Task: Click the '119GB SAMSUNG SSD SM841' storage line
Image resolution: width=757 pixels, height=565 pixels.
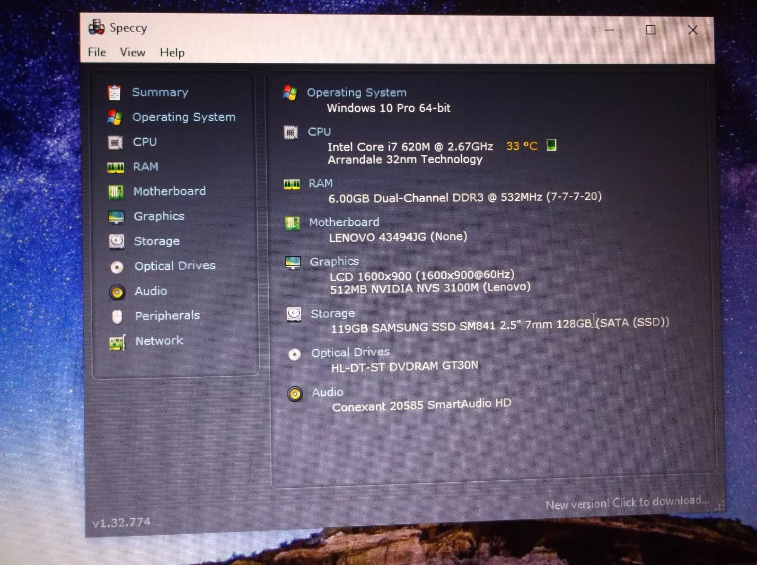Action: tap(500, 325)
